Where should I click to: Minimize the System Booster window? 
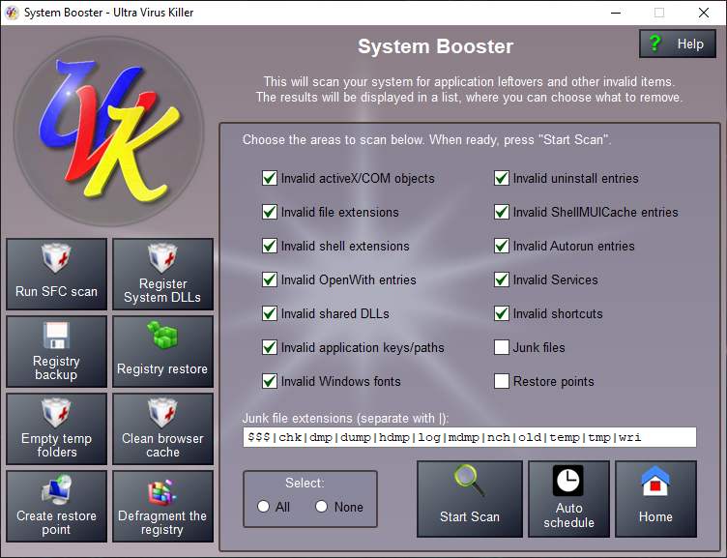[616, 13]
